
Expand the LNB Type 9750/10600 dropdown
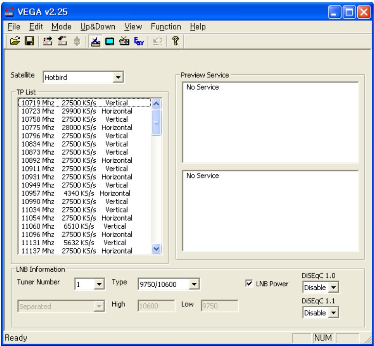click(194, 284)
